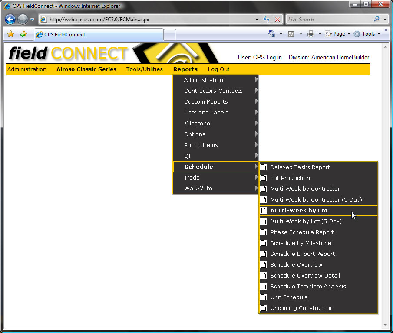Open search provider options dropdown arrow
The height and width of the screenshot is (333, 393).
pos(386,19)
